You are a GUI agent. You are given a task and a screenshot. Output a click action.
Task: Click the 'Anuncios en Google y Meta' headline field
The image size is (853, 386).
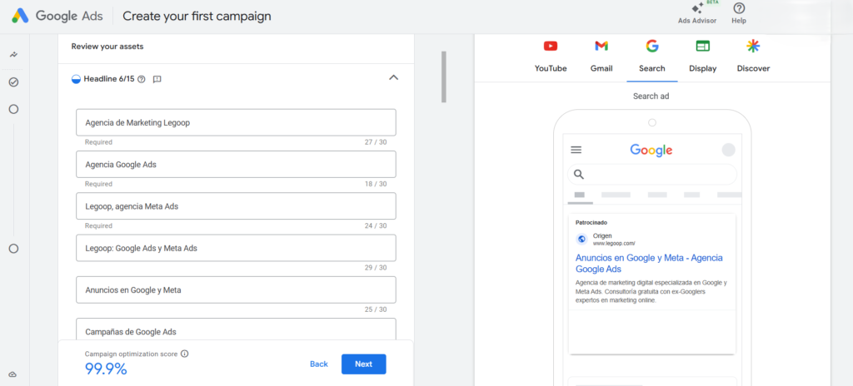(235, 289)
